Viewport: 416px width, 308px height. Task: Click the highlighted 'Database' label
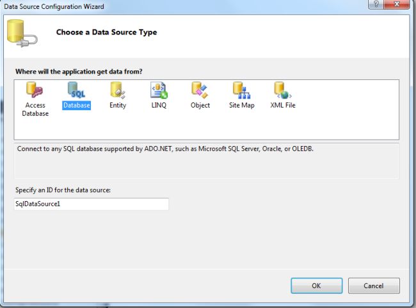(x=76, y=106)
